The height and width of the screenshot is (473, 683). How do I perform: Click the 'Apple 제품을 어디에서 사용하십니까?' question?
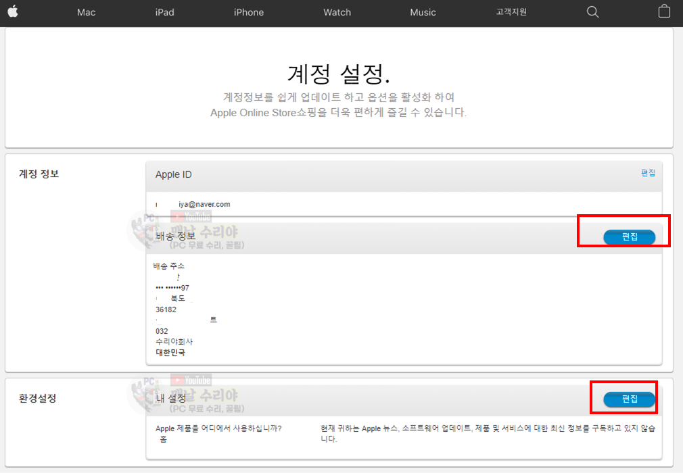[218, 428]
